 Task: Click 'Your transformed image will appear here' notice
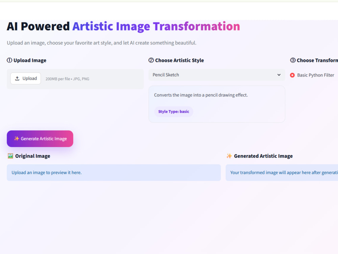282,173
